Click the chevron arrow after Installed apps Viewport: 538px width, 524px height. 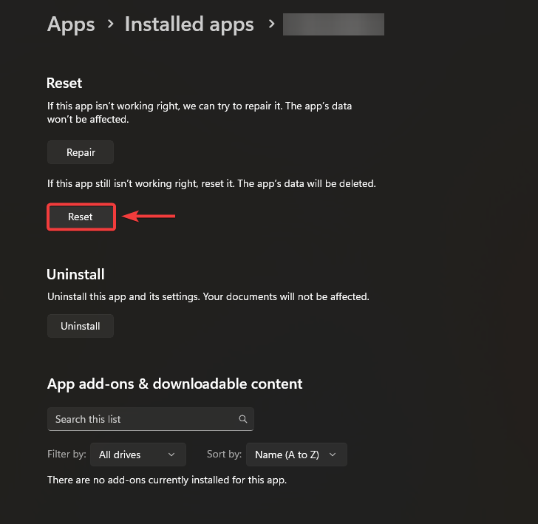click(x=271, y=24)
